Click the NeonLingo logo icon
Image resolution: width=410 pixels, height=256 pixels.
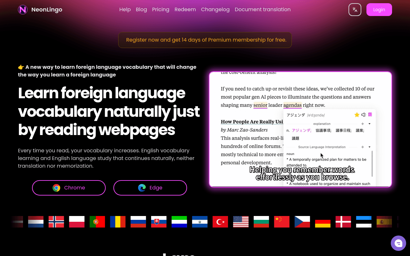(23, 10)
